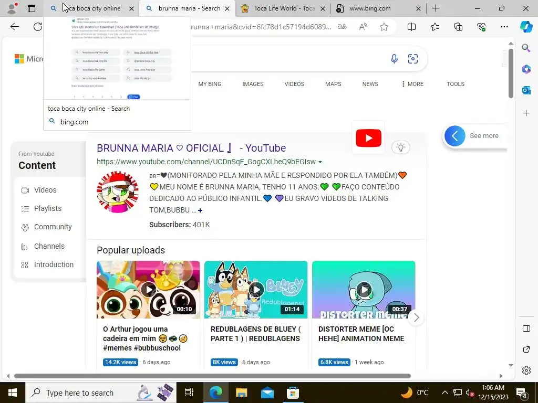538x403 pixels.
Task: Expand channel description with plus sign
Action: (x=200, y=210)
